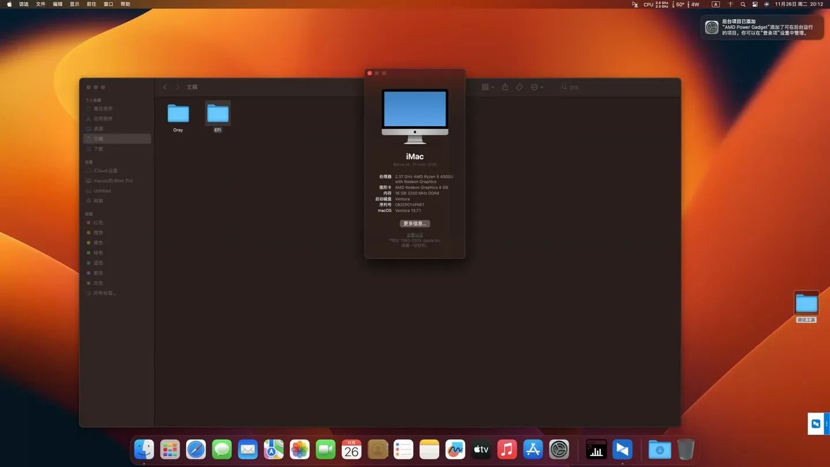830x467 pixels.
Task: Open the 文件 menu in the menu bar
Action: pos(41,4)
